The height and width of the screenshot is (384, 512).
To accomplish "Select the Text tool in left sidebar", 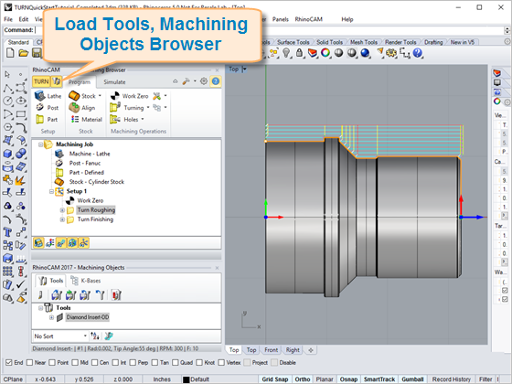I will point(7,232).
